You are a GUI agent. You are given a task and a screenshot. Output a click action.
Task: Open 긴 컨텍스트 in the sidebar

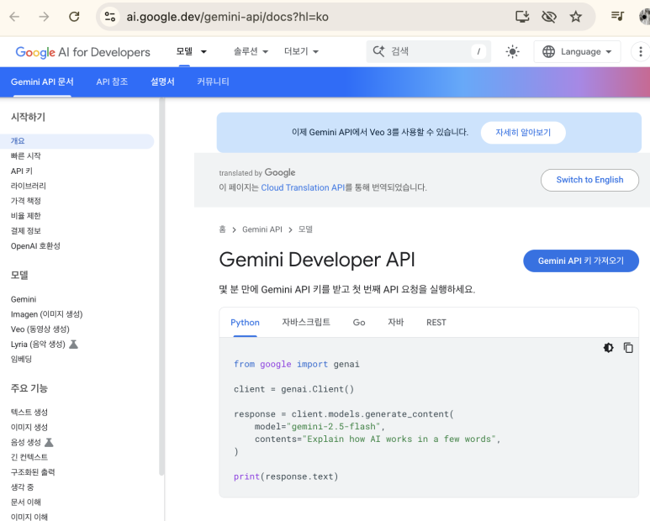coord(29,457)
